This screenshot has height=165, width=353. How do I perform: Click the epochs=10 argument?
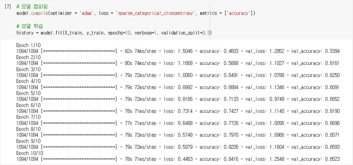tap(120, 33)
